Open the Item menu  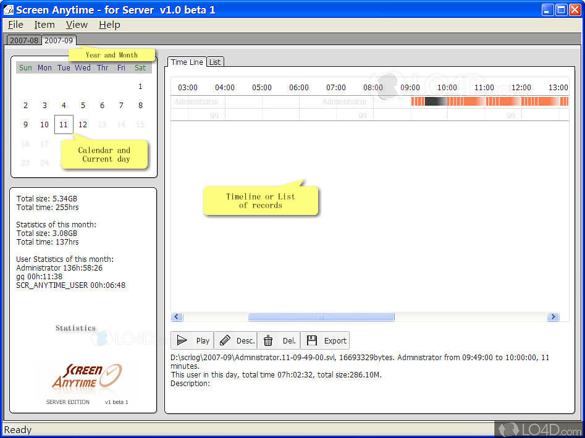click(x=44, y=25)
